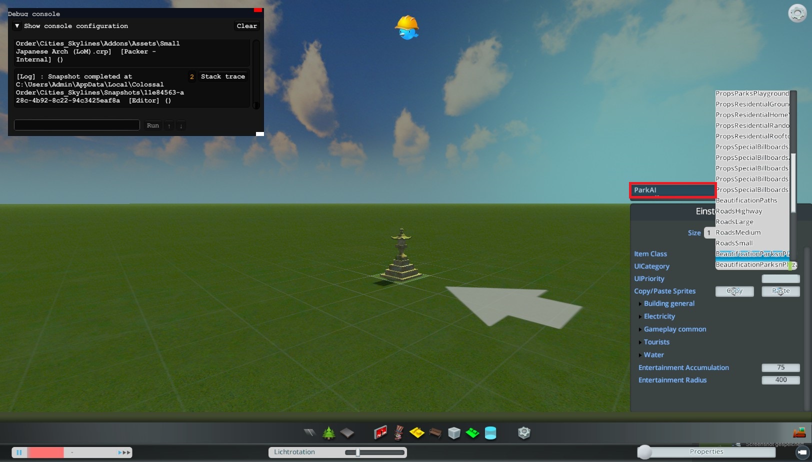The image size is (812, 462).
Task: Open the billboard props icon
Action: tap(380, 432)
